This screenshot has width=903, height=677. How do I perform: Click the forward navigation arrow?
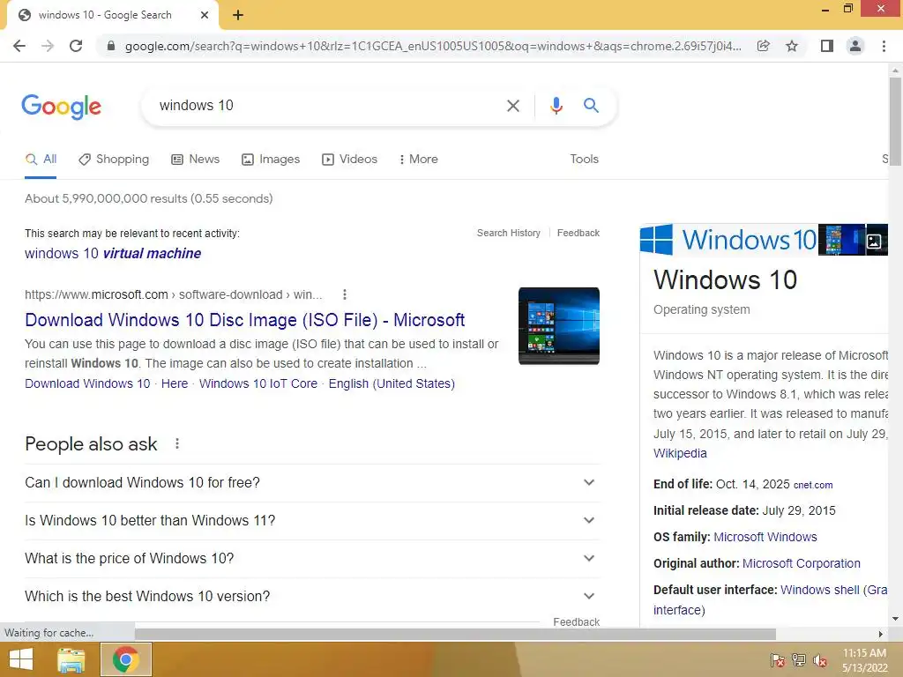click(48, 46)
